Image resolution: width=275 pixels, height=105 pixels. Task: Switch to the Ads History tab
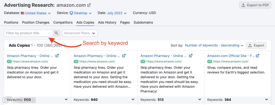tap(107, 22)
